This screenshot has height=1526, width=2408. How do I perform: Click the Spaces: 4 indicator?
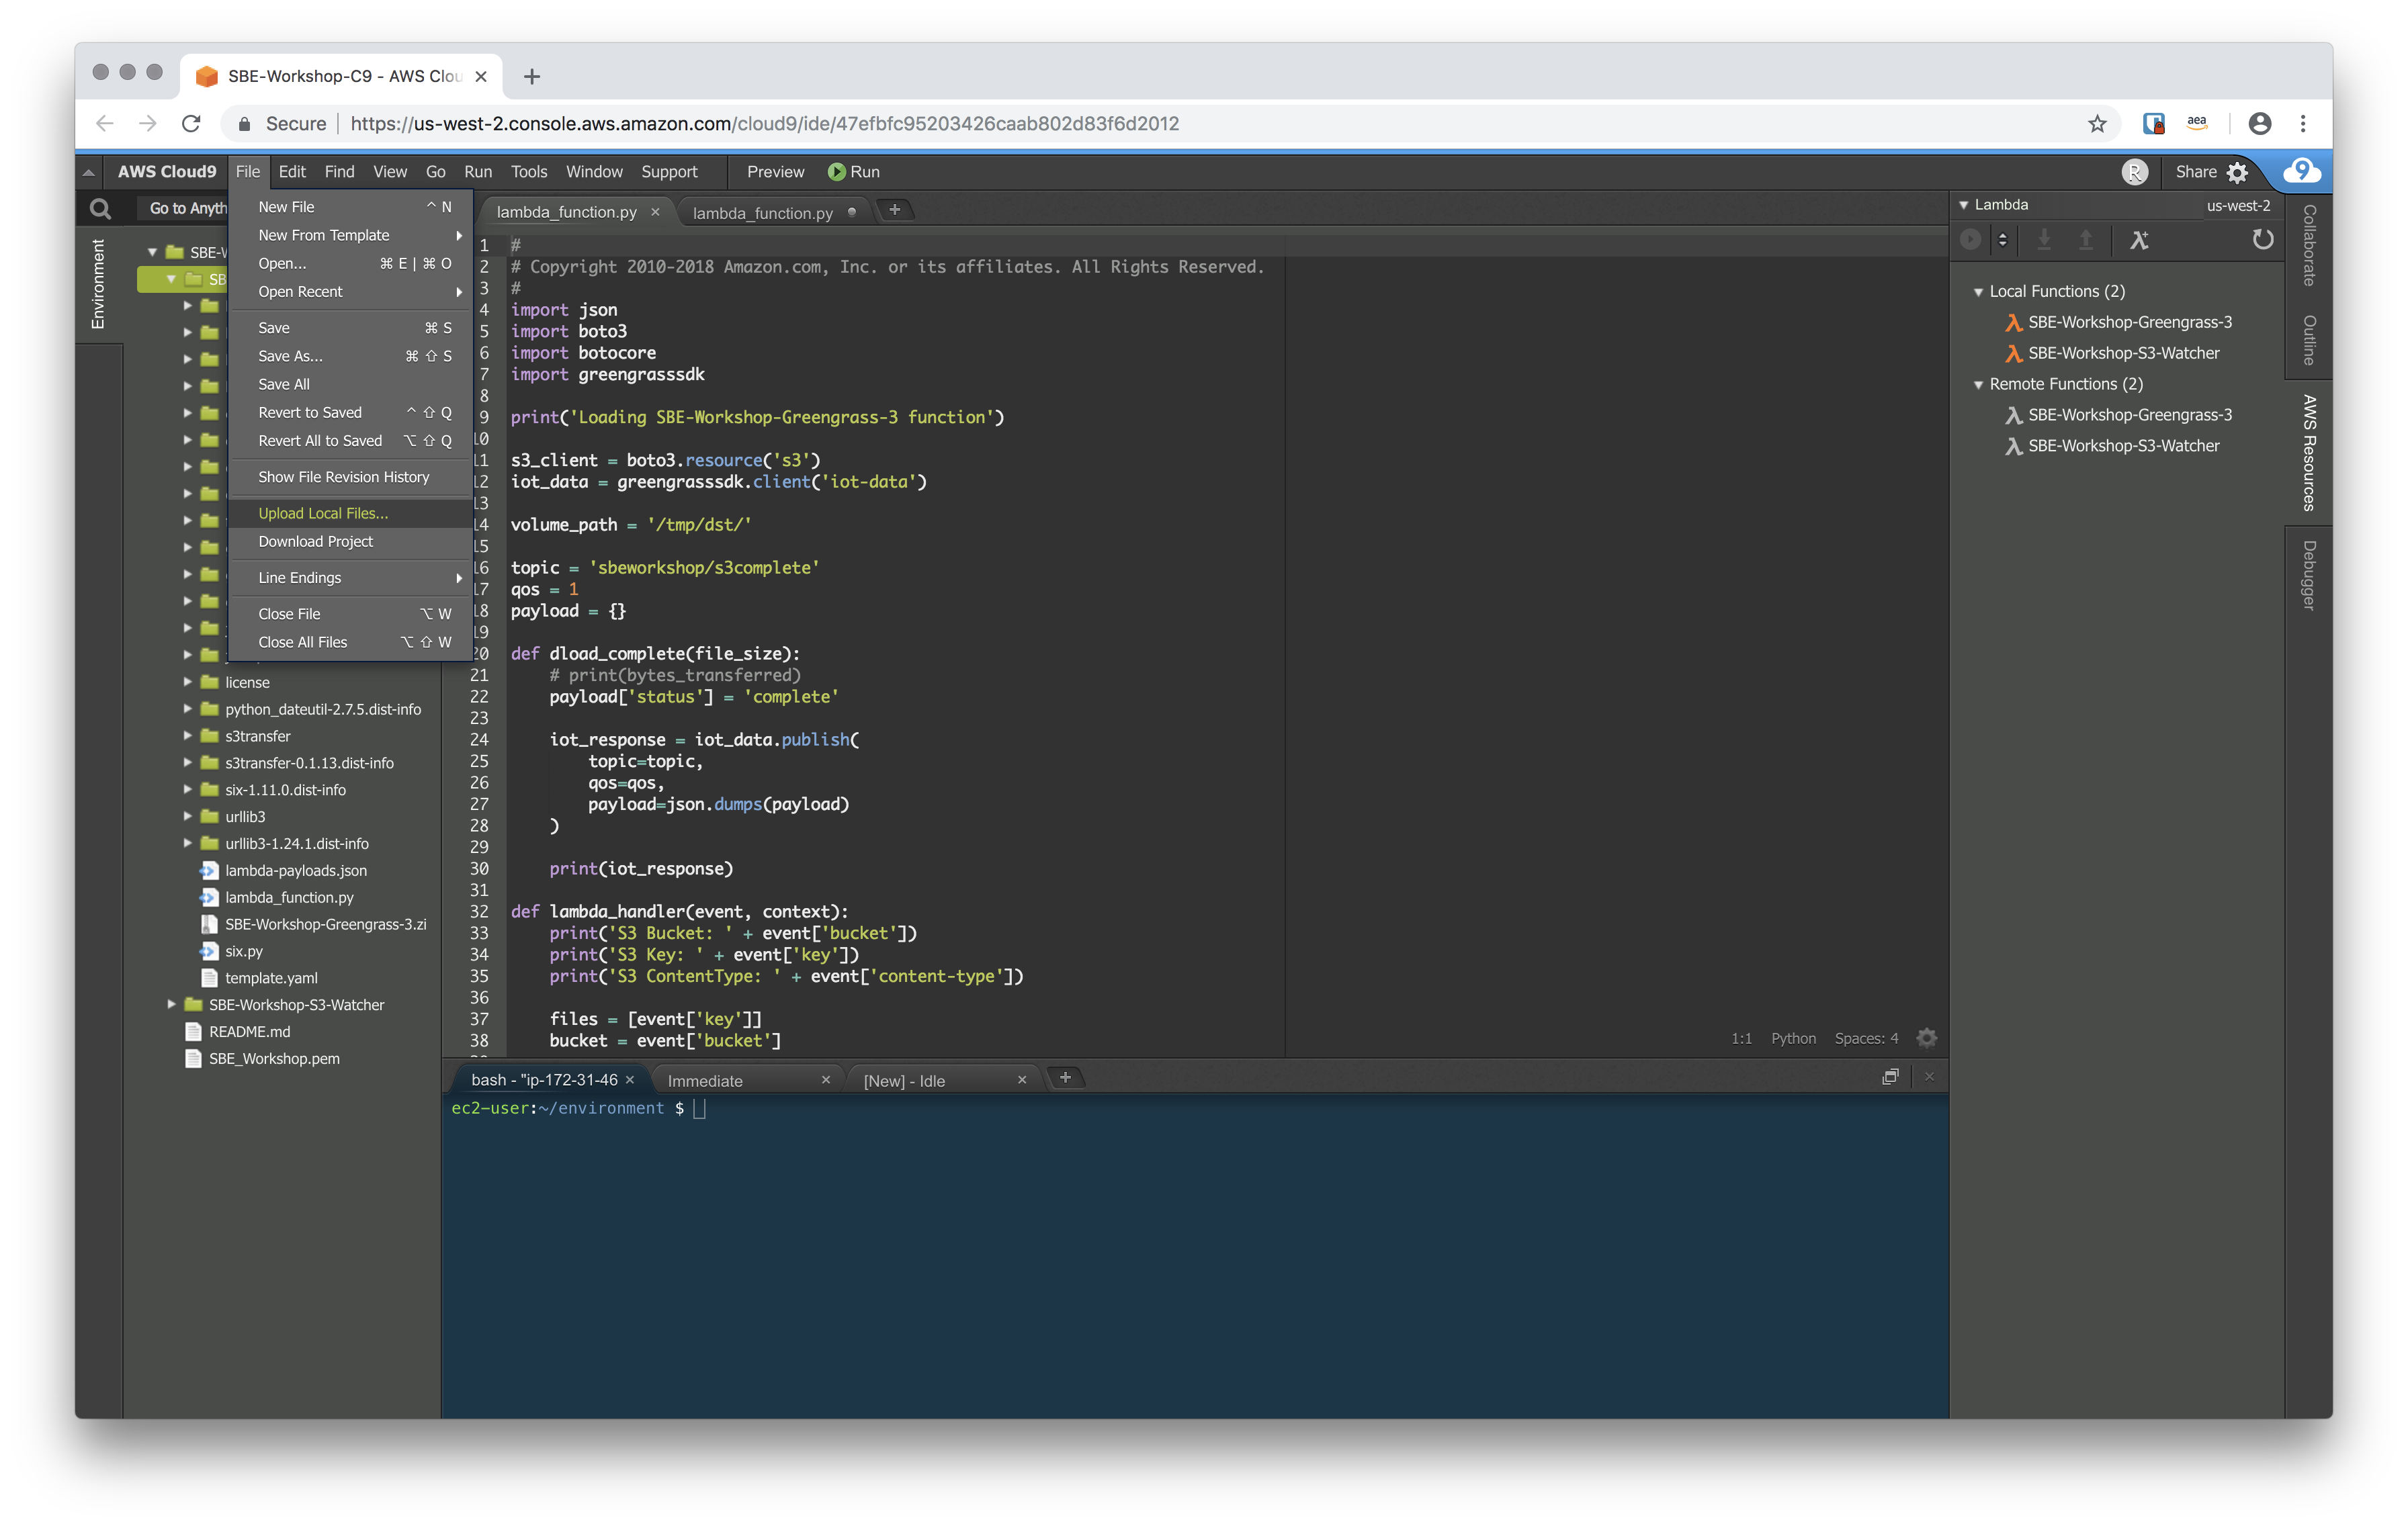click(1866, 1038)
